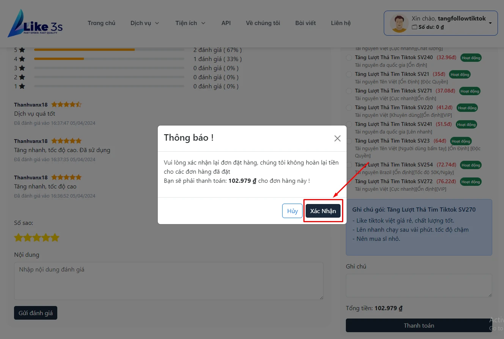Cancel the order with Hủy button

click(292, 211)
